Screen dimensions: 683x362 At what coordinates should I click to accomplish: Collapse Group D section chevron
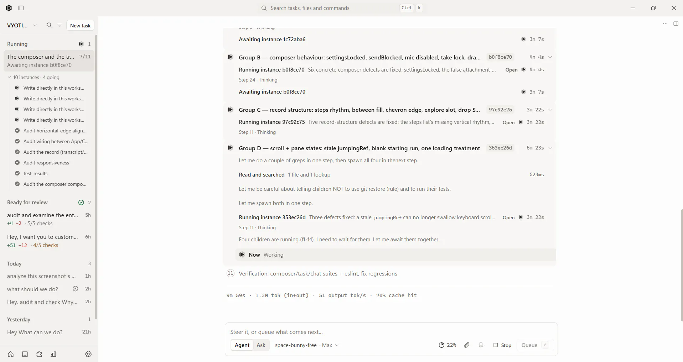point(550,148)
